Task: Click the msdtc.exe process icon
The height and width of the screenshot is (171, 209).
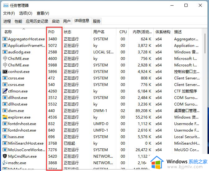Action: pos(5,163)
